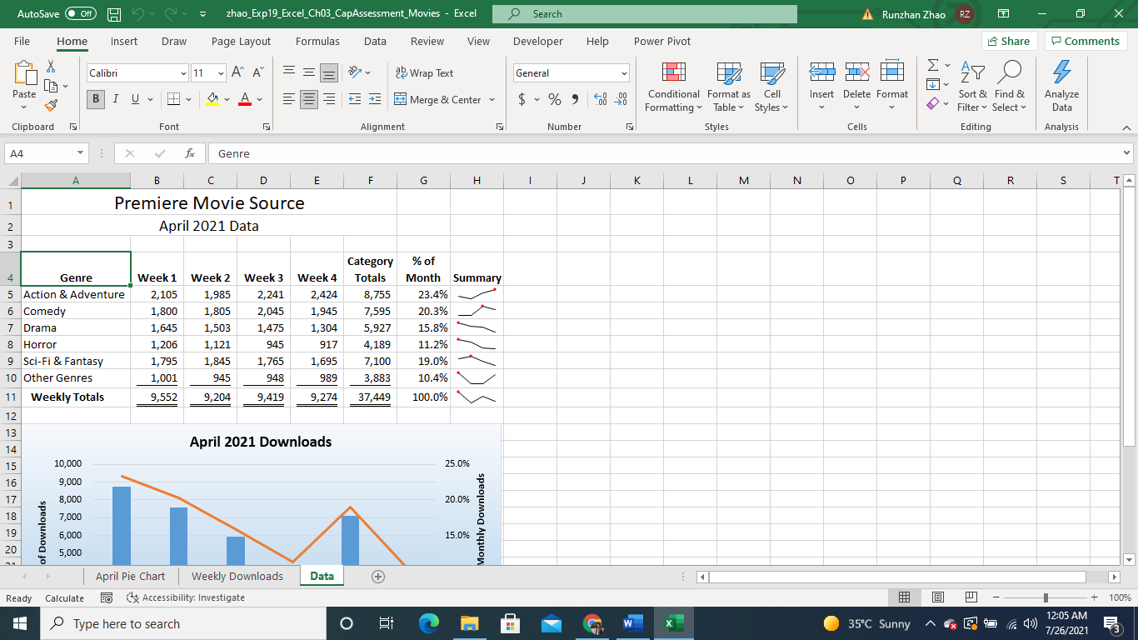Viewport: 1138px width, 640px height.
Task: Click the fill color yellow swatch
Action: [212, 99]
